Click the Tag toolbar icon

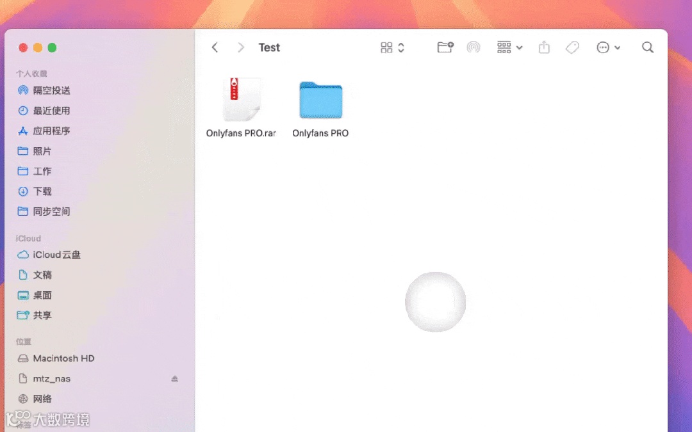tap(572, 47)
